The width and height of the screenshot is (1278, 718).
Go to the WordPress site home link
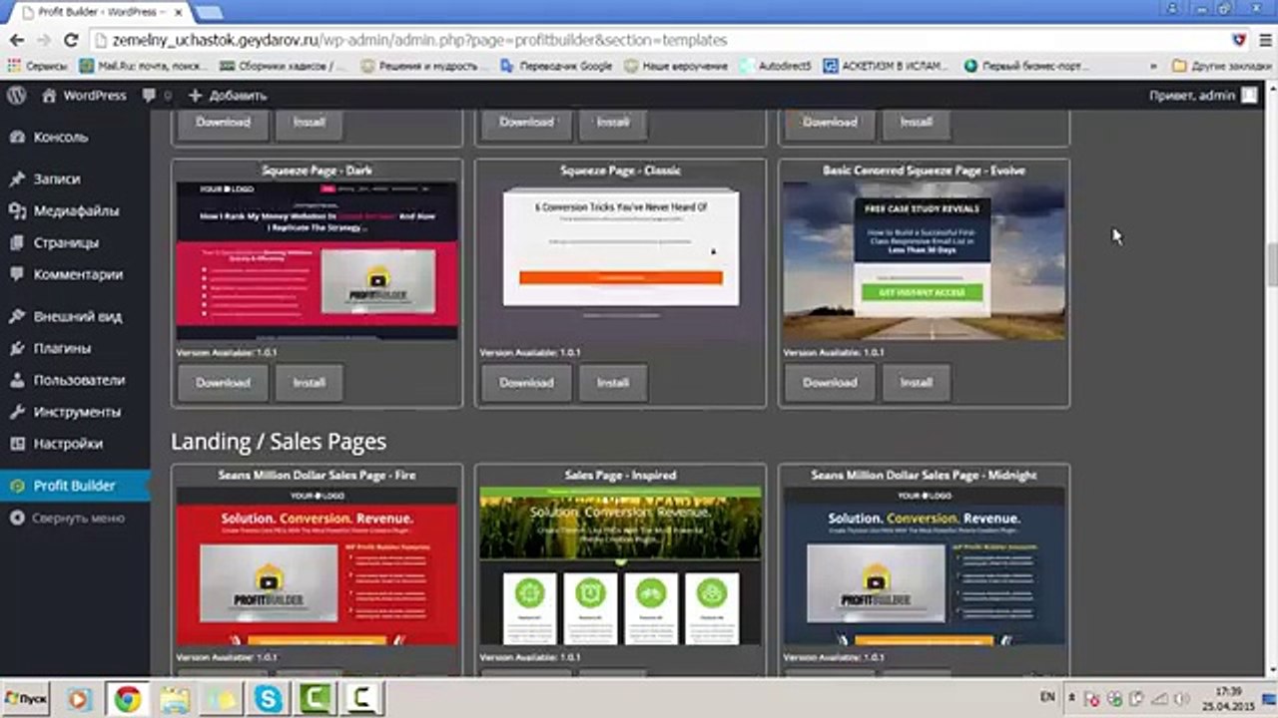click(84, 96)
